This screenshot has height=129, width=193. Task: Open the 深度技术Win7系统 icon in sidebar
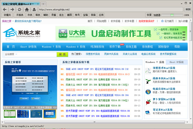(x=148, y=70)
